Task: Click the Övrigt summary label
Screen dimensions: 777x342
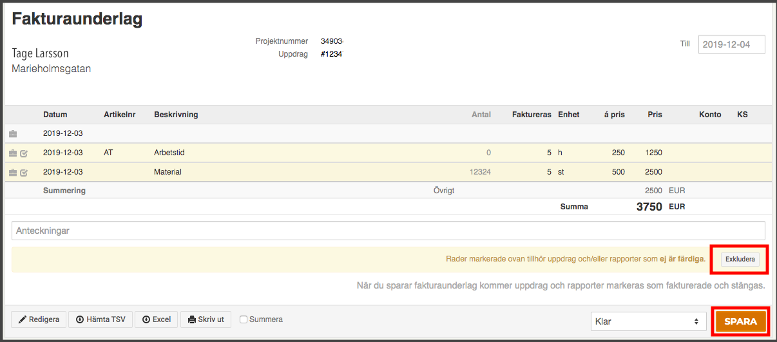Action: (x=445, y=191)
